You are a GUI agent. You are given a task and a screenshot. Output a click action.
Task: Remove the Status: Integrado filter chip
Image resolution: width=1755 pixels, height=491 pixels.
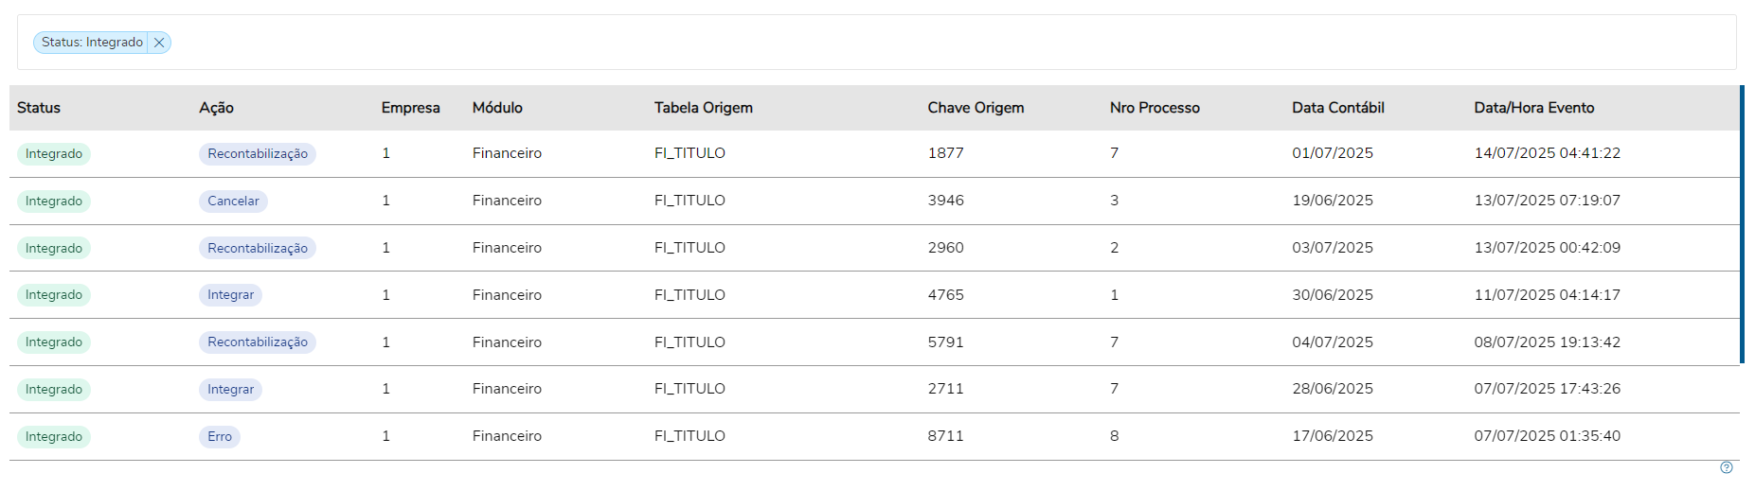click(159, 43)
